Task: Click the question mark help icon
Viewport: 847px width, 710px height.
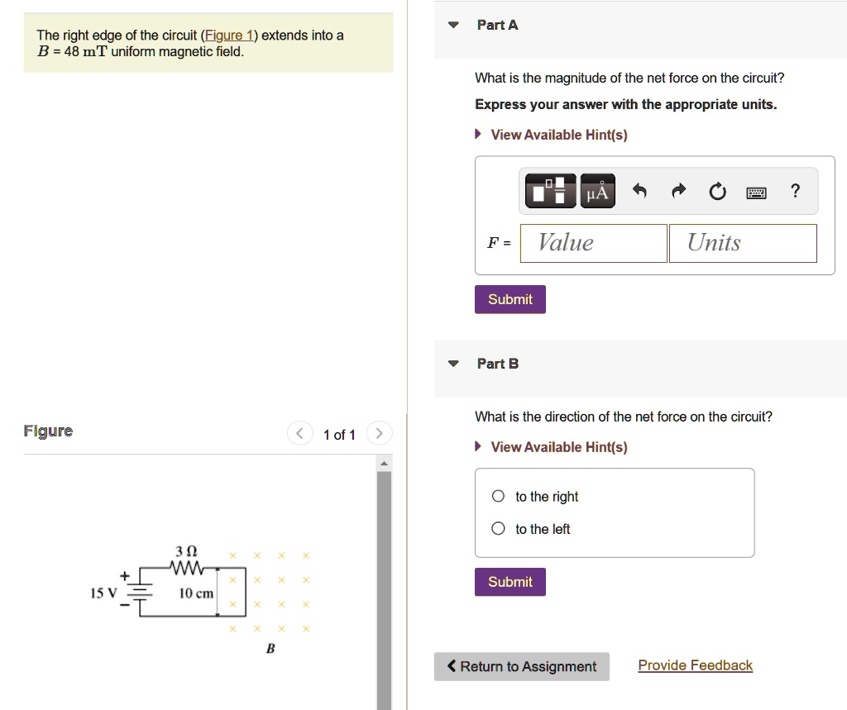Action: point(794,190)
